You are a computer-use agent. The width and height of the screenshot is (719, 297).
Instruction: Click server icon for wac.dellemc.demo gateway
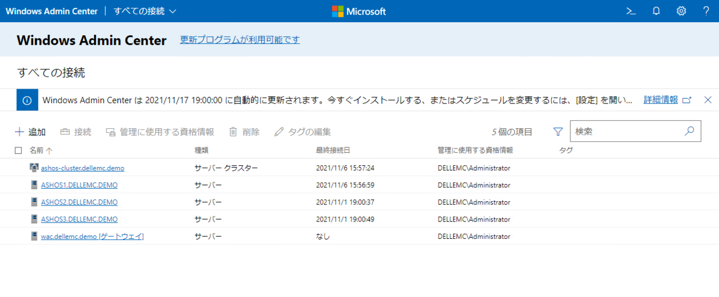[34, 236]
